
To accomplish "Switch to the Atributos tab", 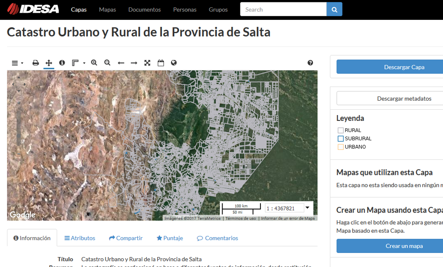I will point(80,238).
